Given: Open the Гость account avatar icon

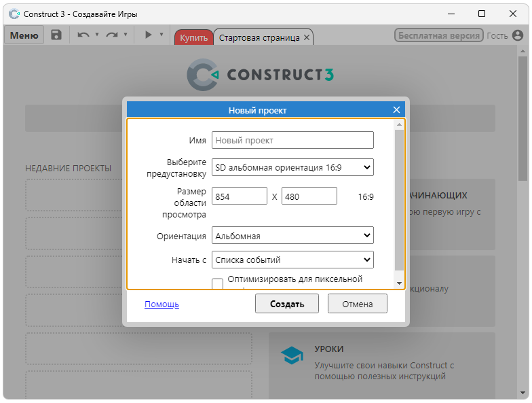Looking at the screenshot, I should tap(518, 35).
